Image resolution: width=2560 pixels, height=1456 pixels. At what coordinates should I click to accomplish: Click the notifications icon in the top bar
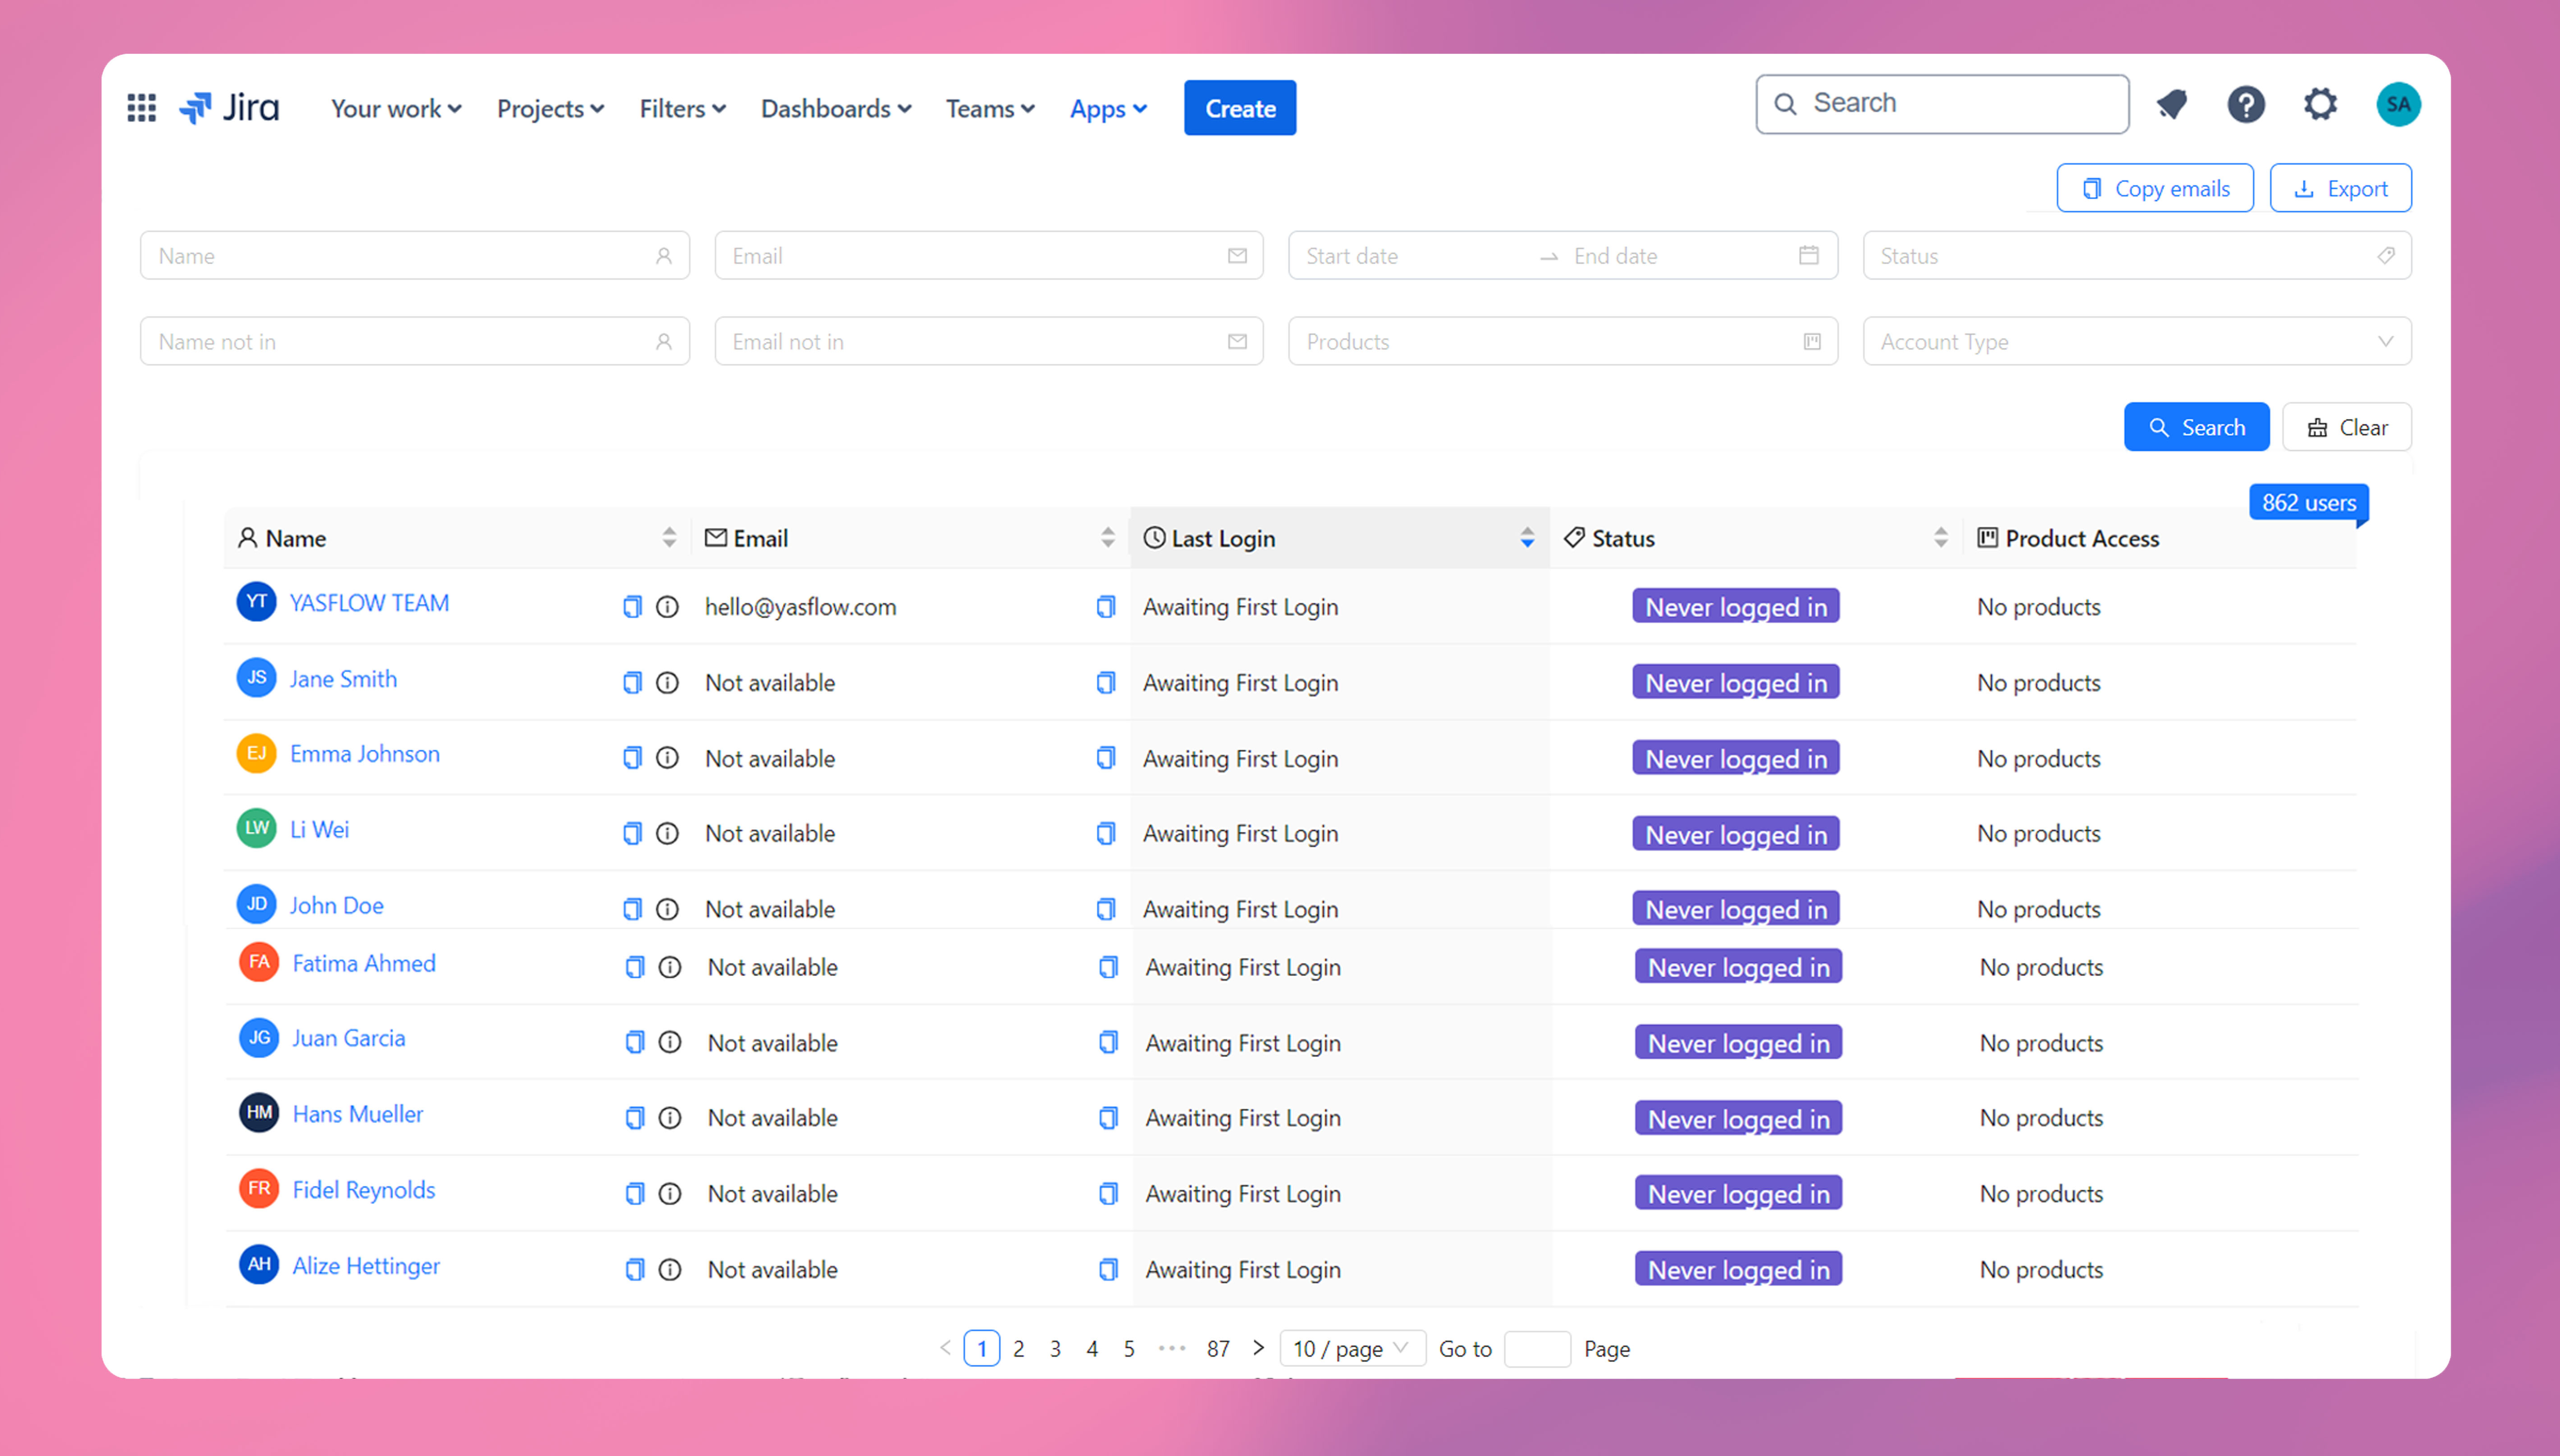coord(2171,104)
